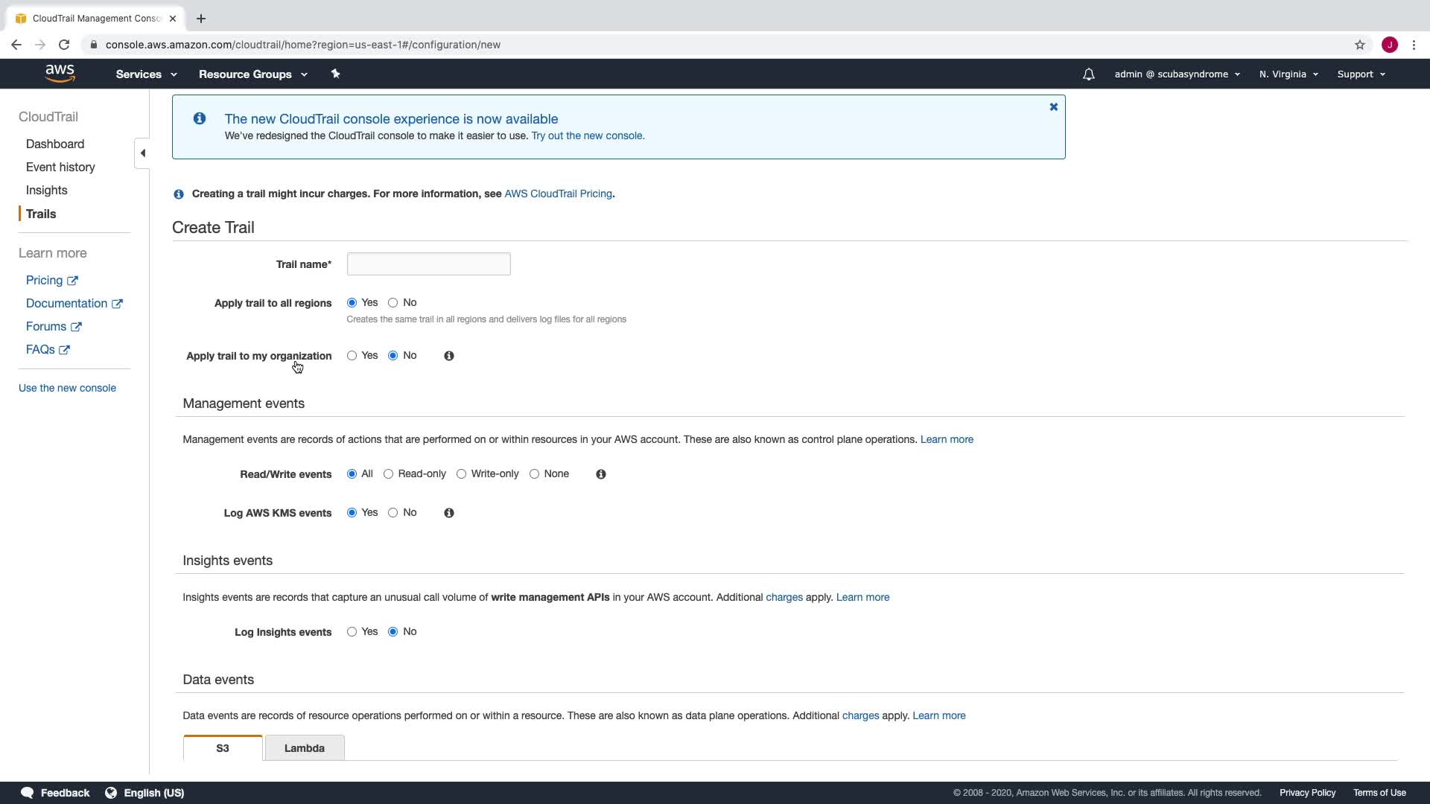Bookmark page with star icon
Viewport: 1430px width, 804px height.
[x=1359, y=45]
